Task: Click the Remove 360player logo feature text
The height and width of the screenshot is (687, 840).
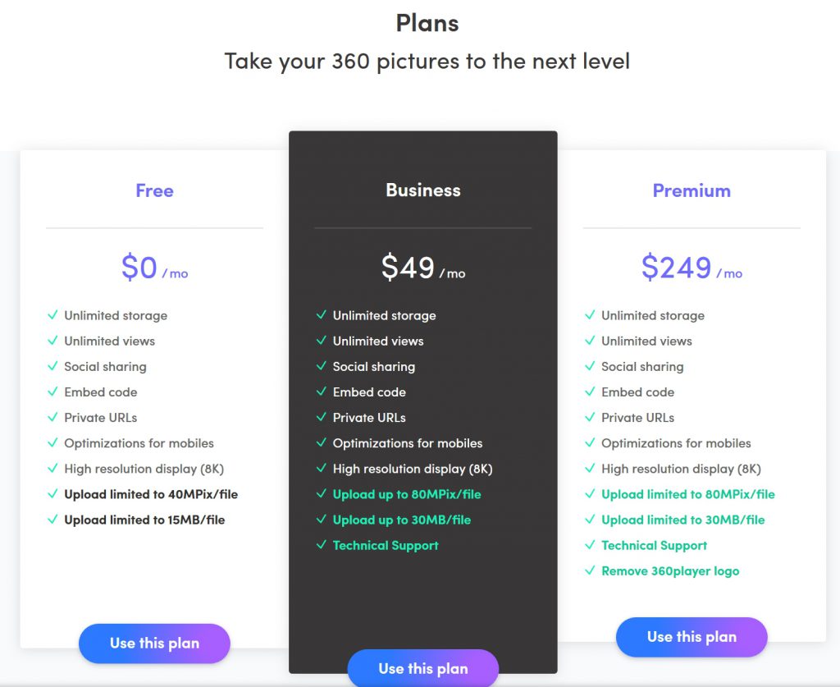Action: pos(670,570)
